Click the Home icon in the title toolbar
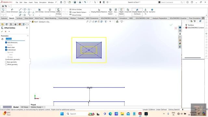This screenshot has width=208, height=117. pos(61,2)
